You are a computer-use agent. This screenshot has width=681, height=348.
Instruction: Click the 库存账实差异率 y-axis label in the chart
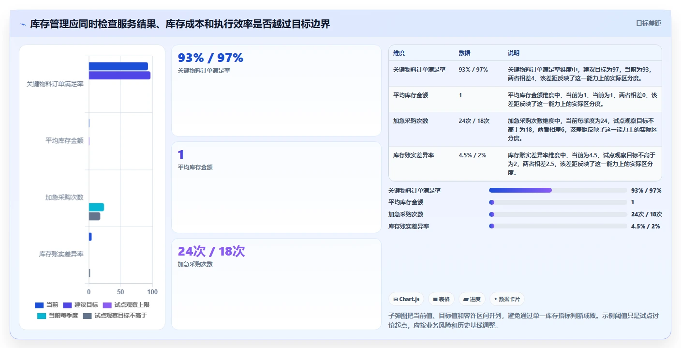[61, 254]
